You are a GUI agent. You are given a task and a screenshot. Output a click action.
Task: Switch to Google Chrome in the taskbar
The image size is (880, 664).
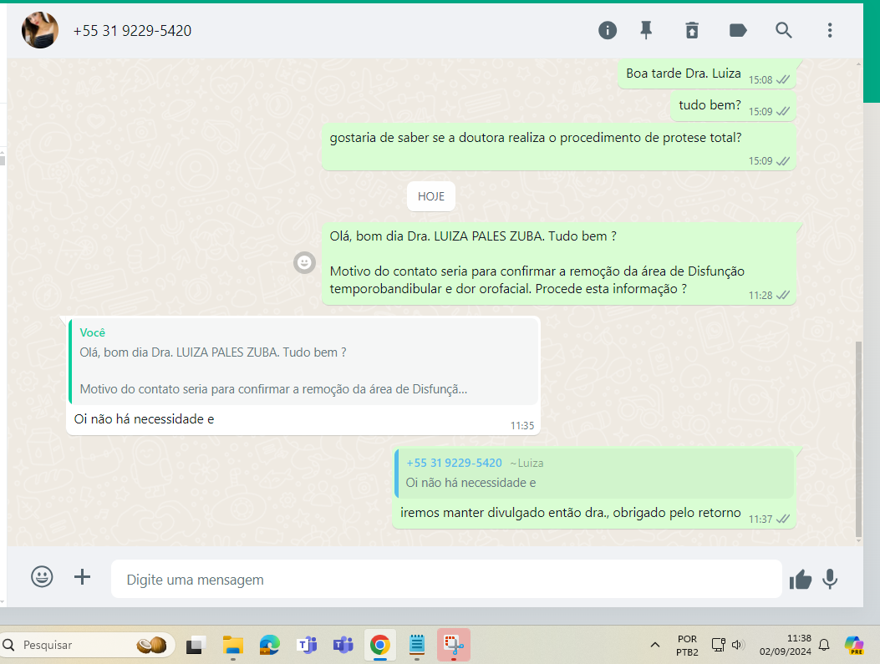coord(380,645)
